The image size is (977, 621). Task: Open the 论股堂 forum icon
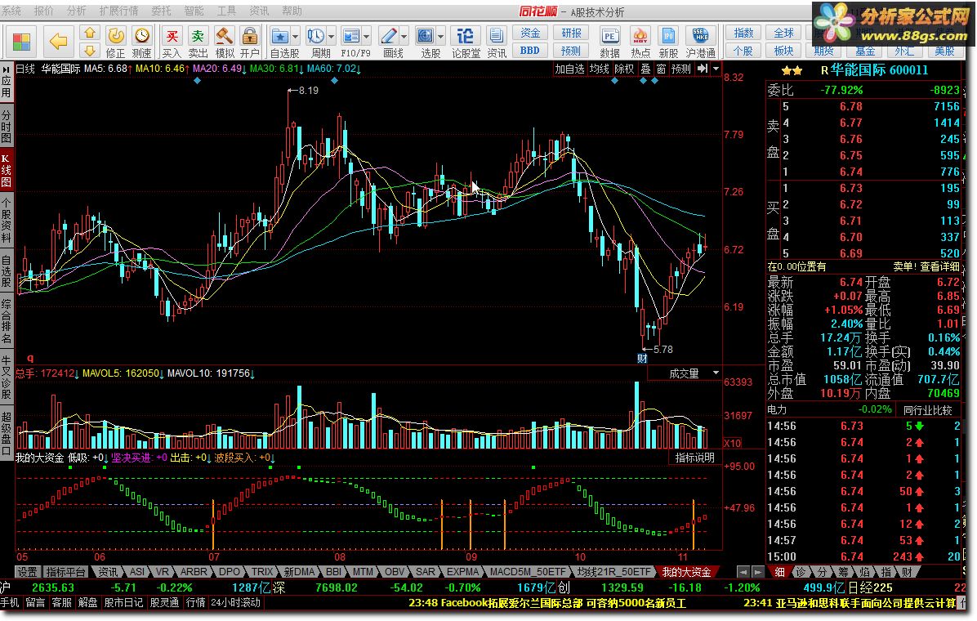(466, 42)
